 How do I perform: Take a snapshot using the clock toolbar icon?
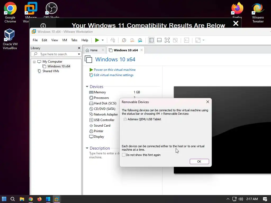click(124, 40)
